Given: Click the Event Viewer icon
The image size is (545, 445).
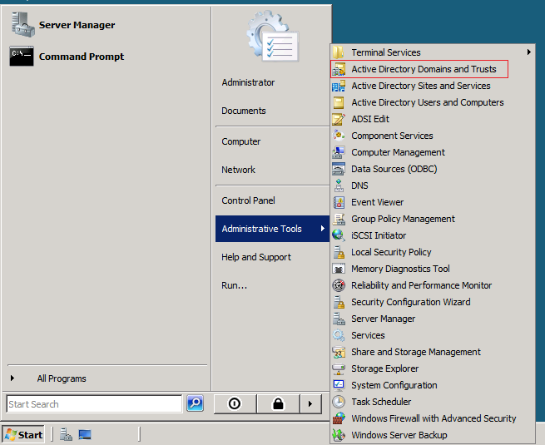Looking at the screenshot, I should (339, 202).
